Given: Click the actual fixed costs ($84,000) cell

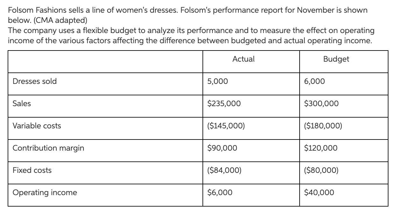Looking at the screenshot, I should (x=224, y=170).
